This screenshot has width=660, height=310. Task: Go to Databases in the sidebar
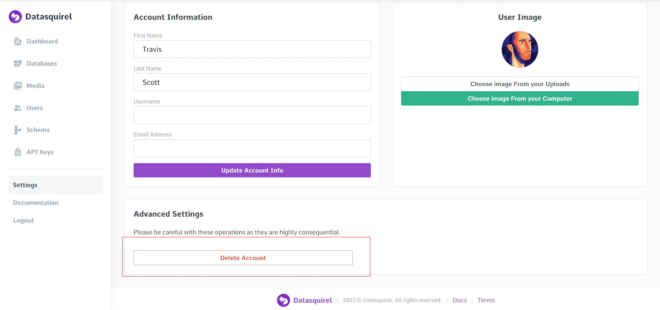tap(42, 64)
